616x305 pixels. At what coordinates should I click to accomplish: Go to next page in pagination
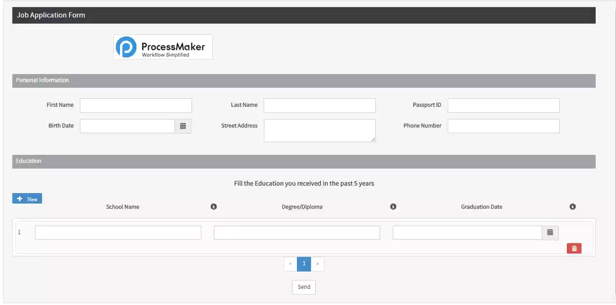pyautogui.click(x=317, y=264)
